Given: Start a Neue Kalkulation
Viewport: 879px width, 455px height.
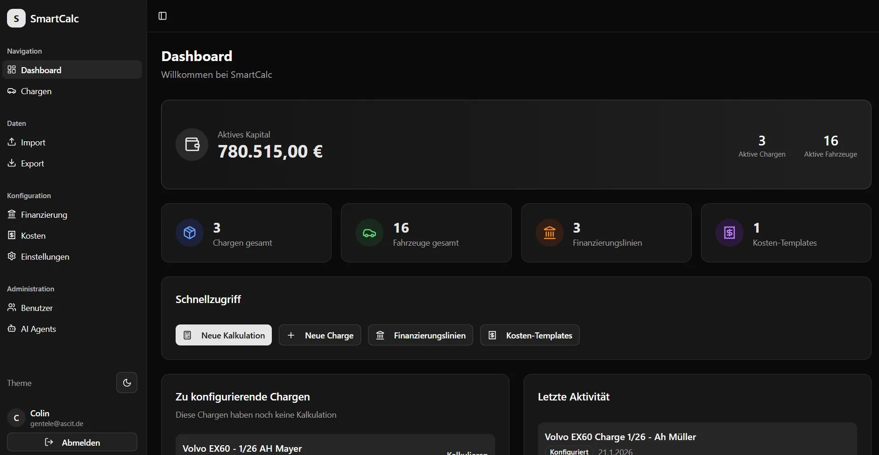Looking at the screenshot, I should coord(224,335).
